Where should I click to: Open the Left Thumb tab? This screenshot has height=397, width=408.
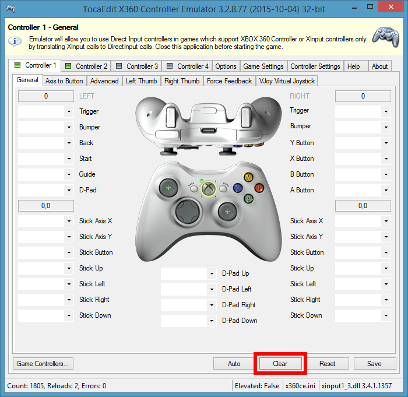click(x=141, y=81)
